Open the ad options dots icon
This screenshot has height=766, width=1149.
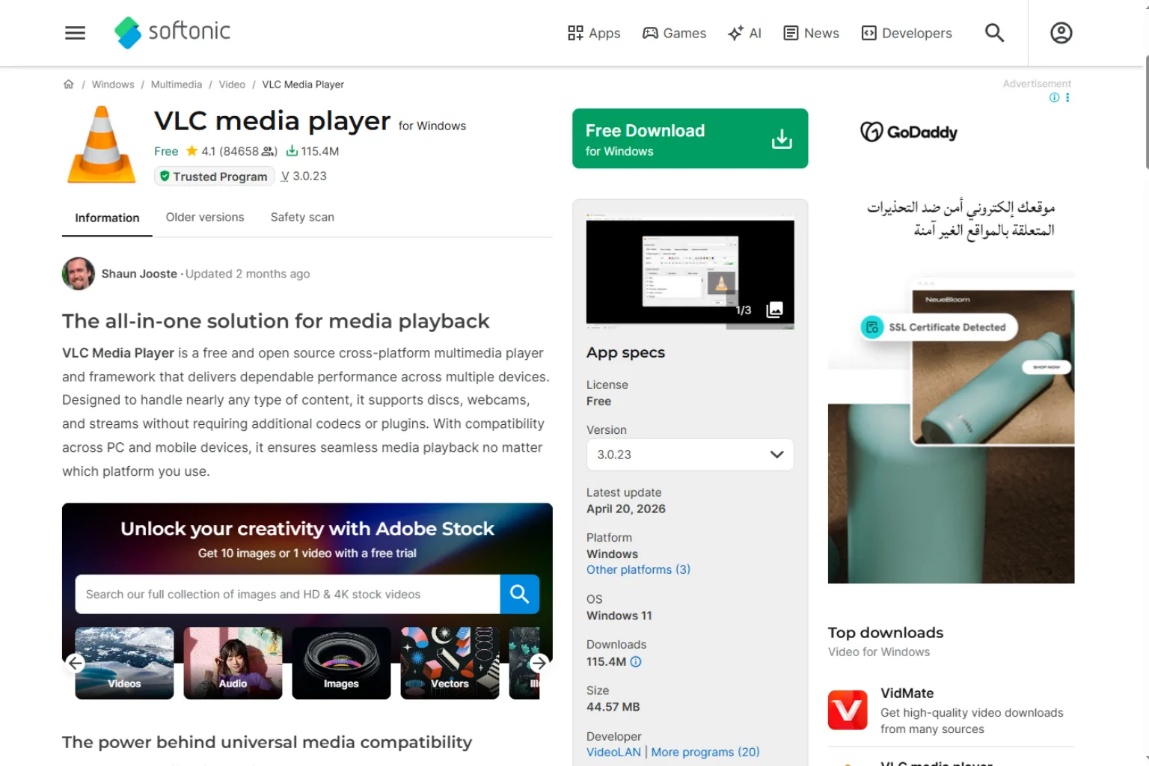pos(1067,97)
